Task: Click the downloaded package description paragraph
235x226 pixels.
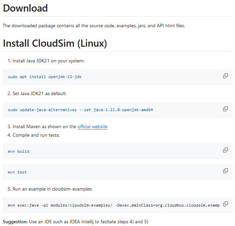Action: point(94,26)
